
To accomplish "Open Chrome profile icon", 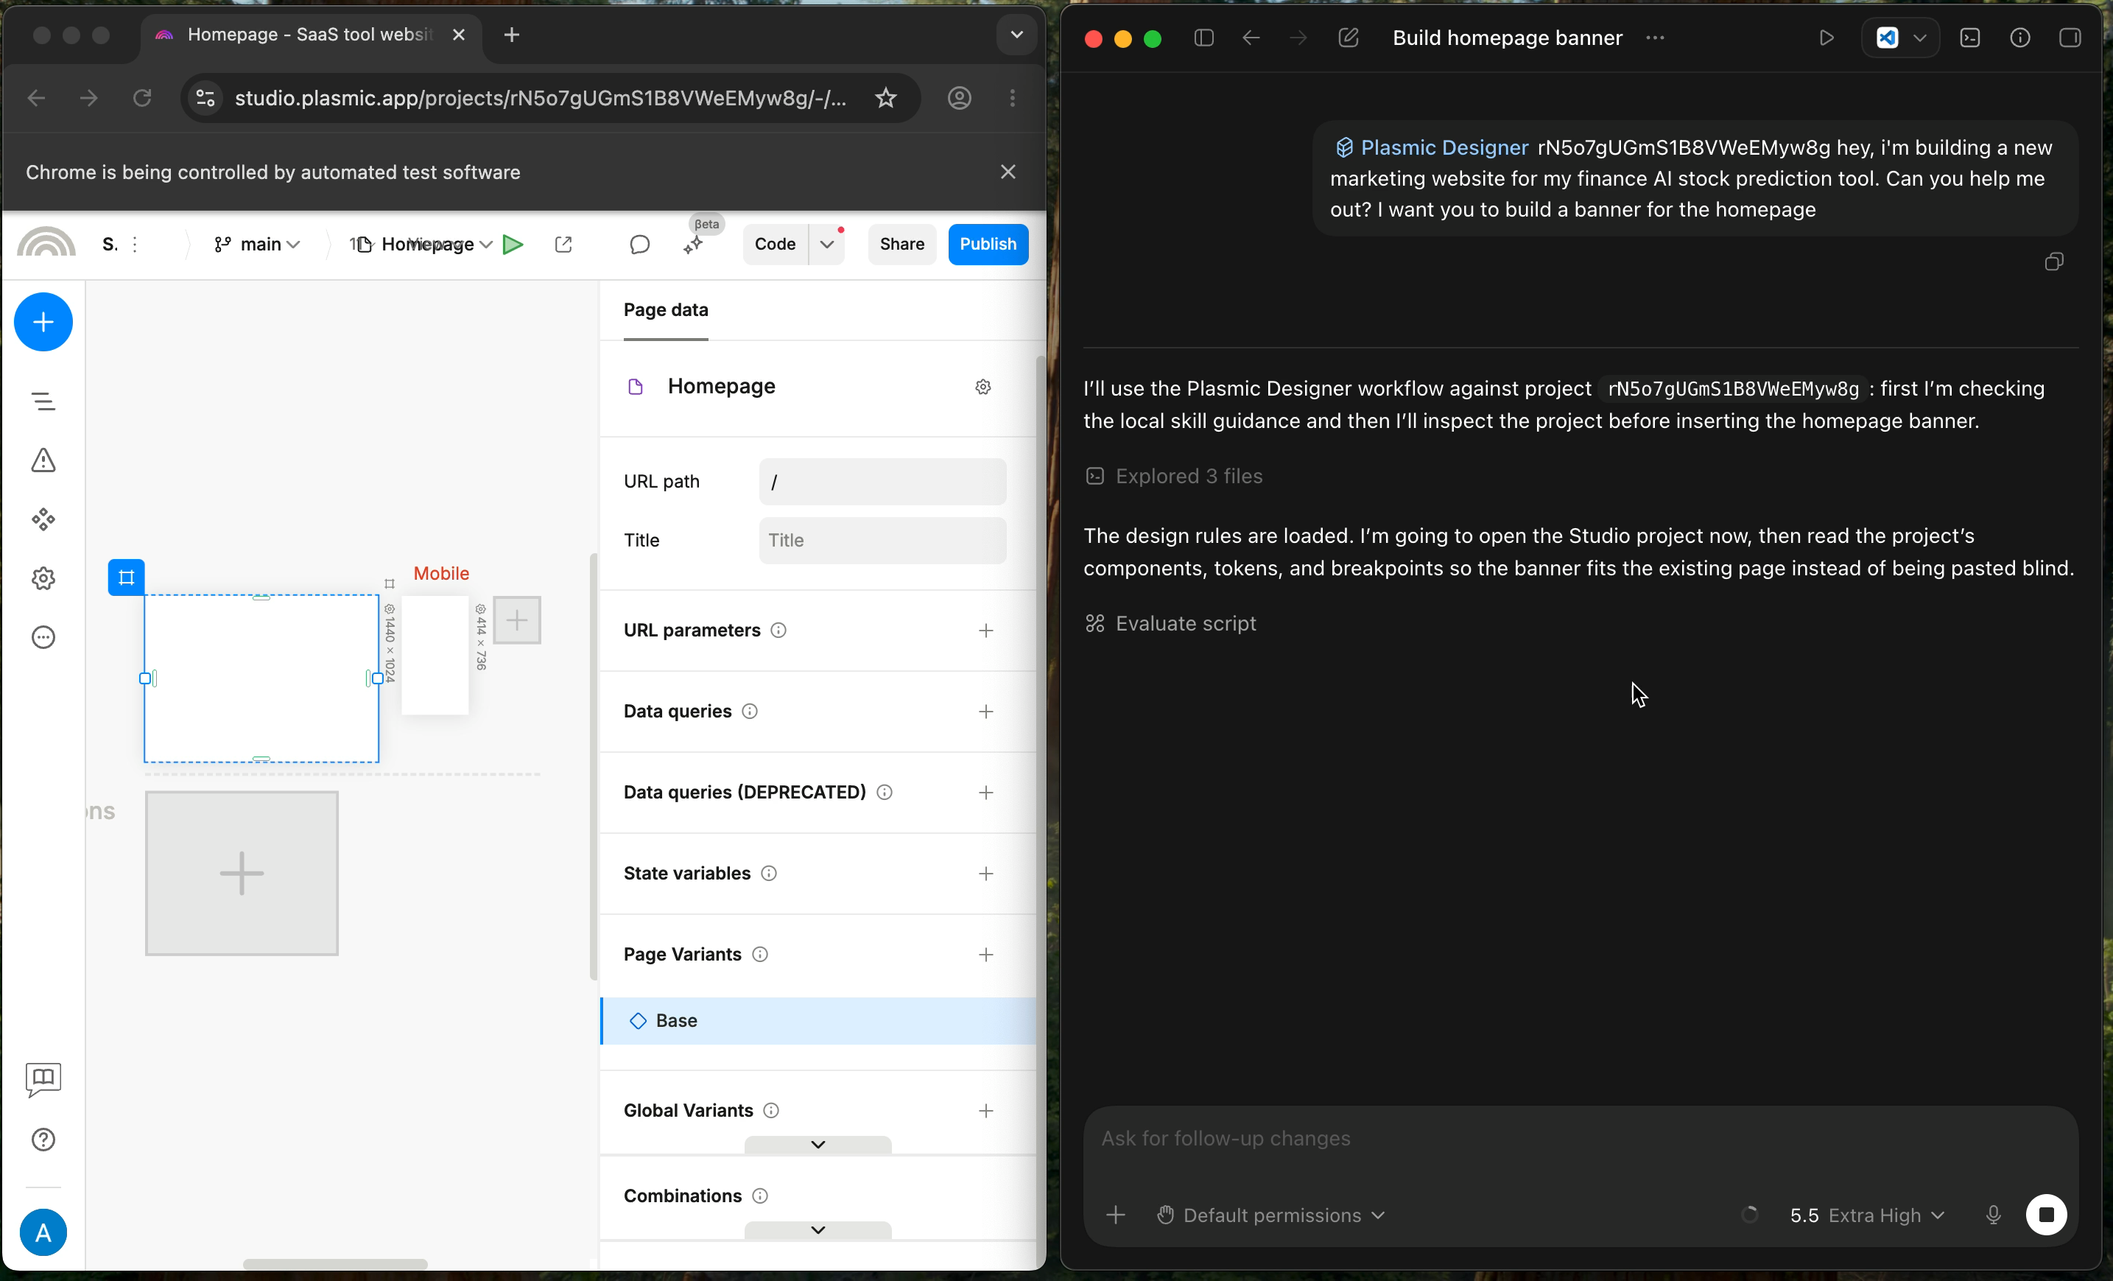I will coord(960,99).
